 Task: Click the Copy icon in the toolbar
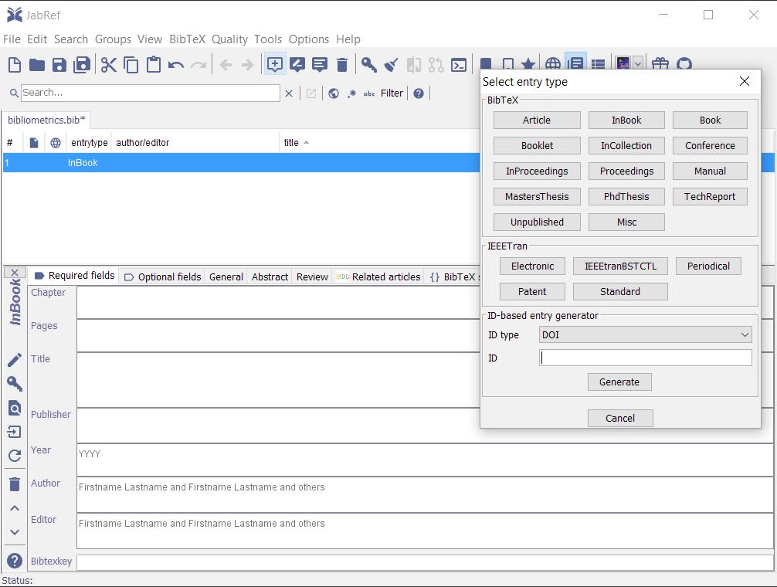point(131,65)
